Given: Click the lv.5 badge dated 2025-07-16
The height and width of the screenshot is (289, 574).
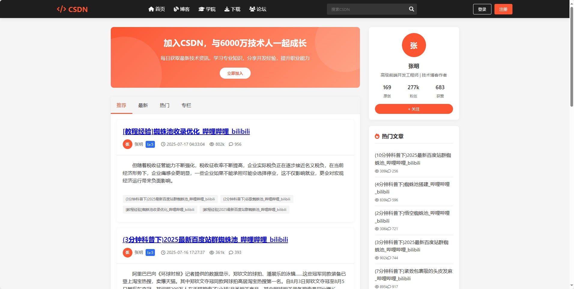Looking at the screenshot, I should 150,252.
